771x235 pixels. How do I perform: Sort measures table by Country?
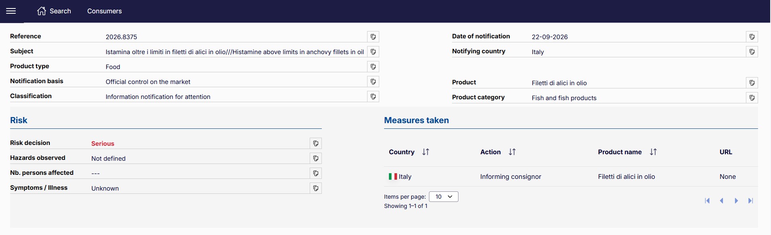(426, 152)
